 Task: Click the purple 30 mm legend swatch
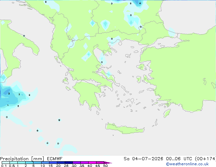(77, 163)
